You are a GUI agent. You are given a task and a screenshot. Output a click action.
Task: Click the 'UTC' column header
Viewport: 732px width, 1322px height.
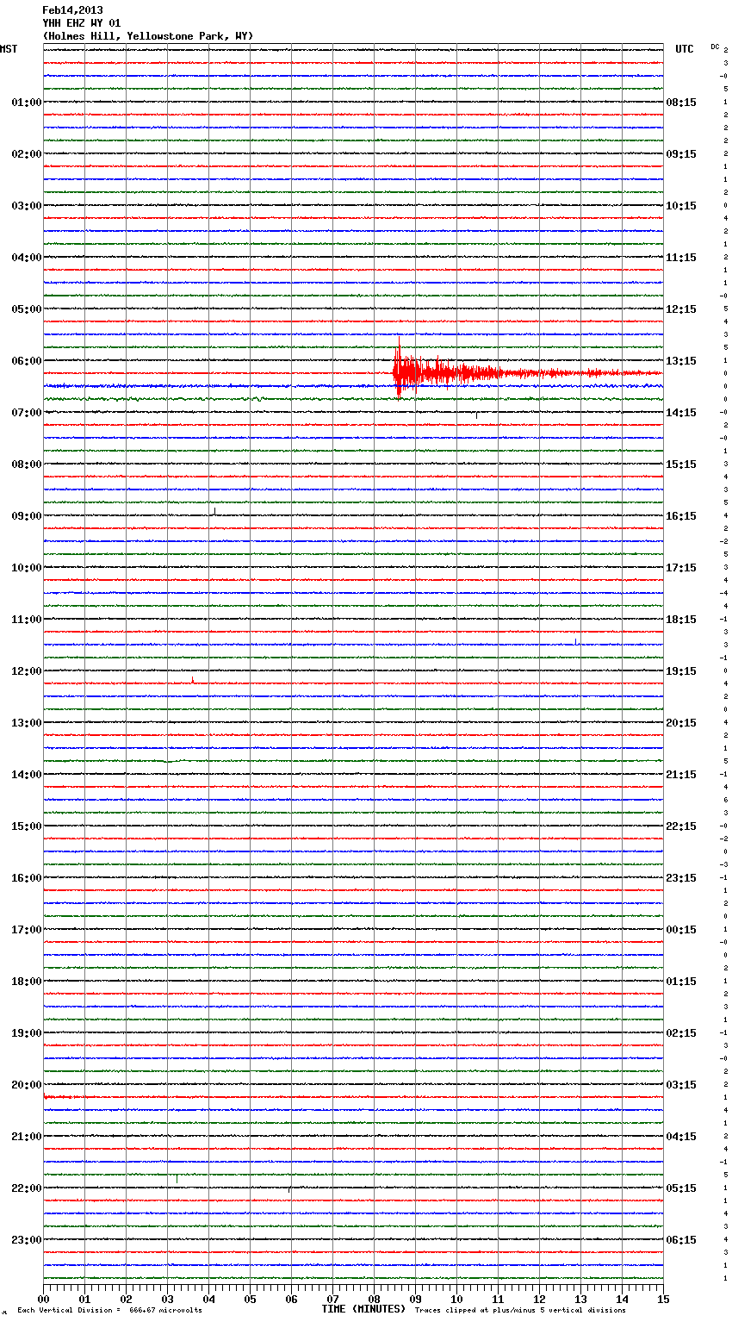[x=685, y=49]
